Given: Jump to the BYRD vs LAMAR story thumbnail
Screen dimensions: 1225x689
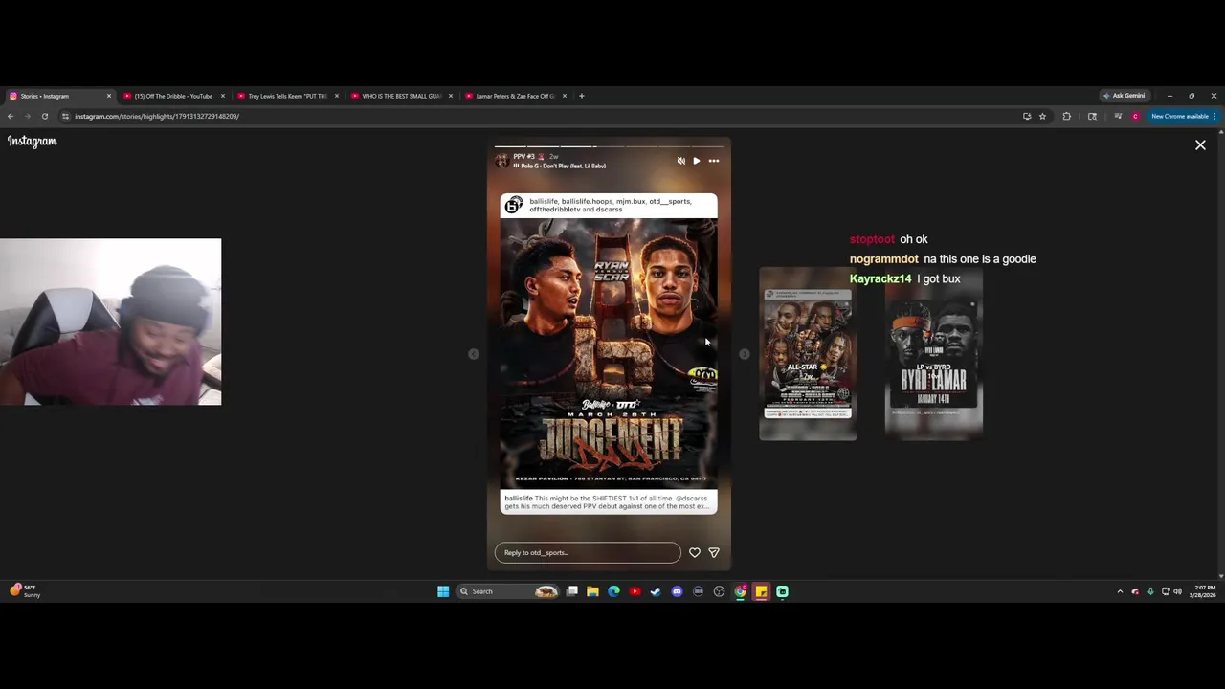Looking at the screenshot, I should pyautogui.click(x=933, y=354).
